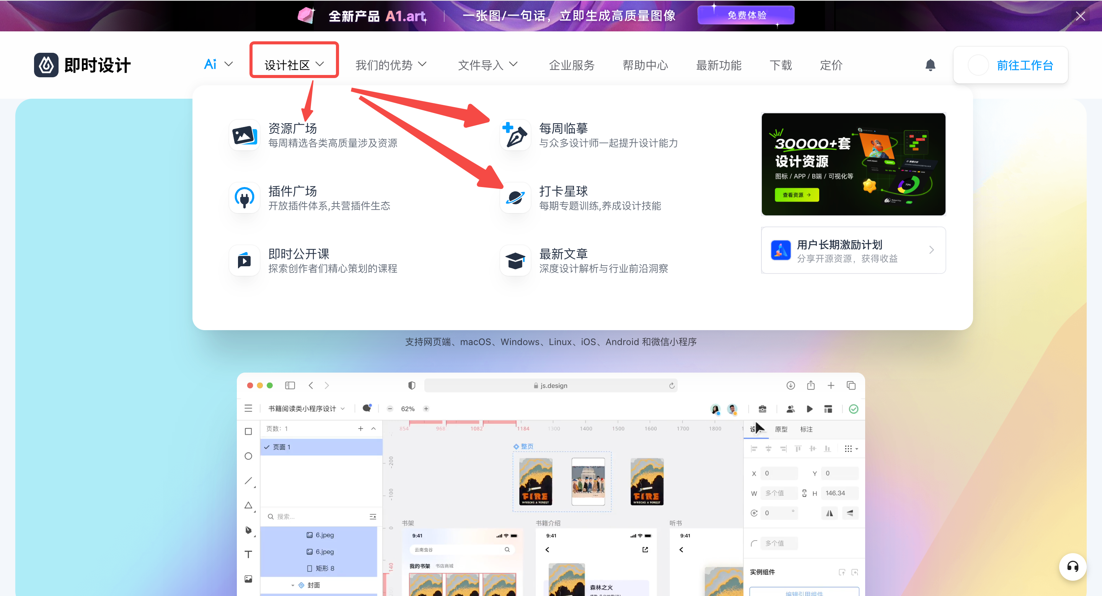1102x596 pixels.
Task: Open the comment bubble icon near zoom controls
Action: 367,408
